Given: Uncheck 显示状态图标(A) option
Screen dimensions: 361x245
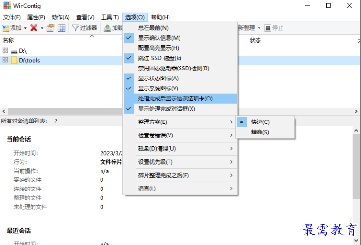Looking at the screenshot, I should (x=180, y=78).
